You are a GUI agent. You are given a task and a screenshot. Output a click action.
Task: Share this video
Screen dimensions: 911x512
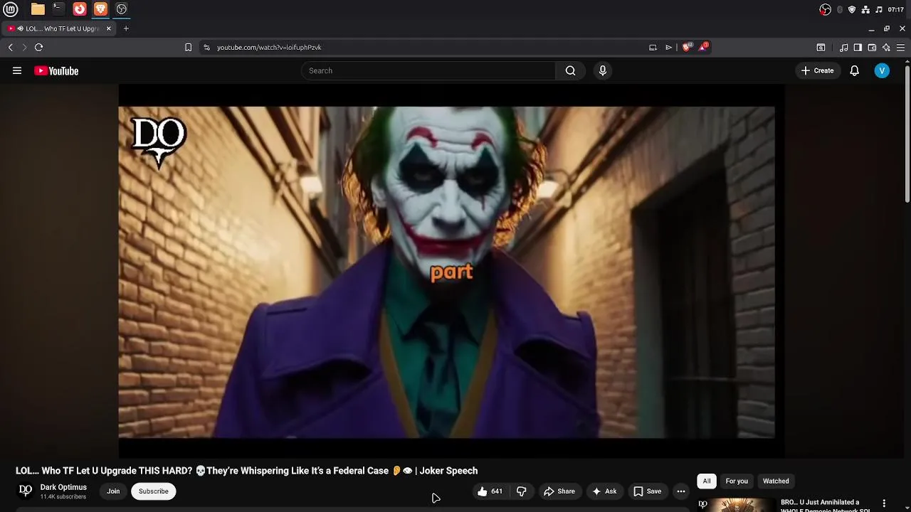[x=559, y=491]
